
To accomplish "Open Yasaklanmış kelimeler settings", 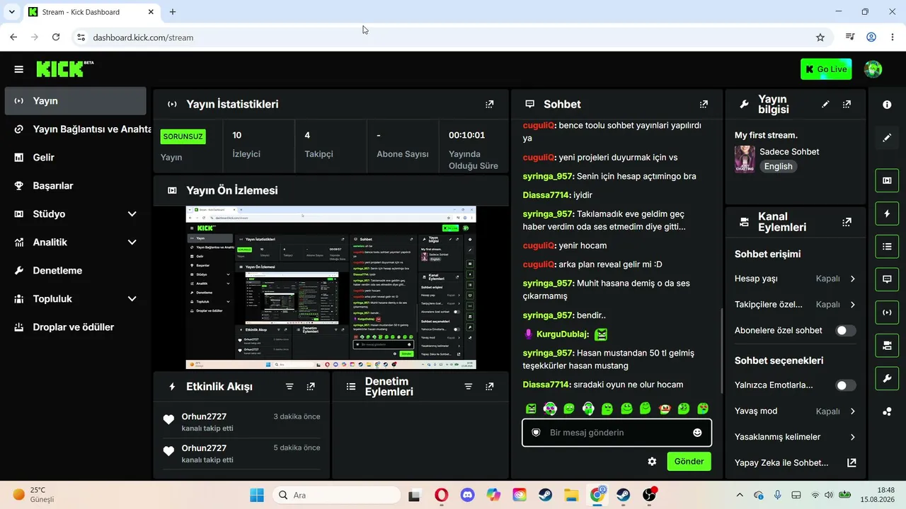I will tap(796, 437).
